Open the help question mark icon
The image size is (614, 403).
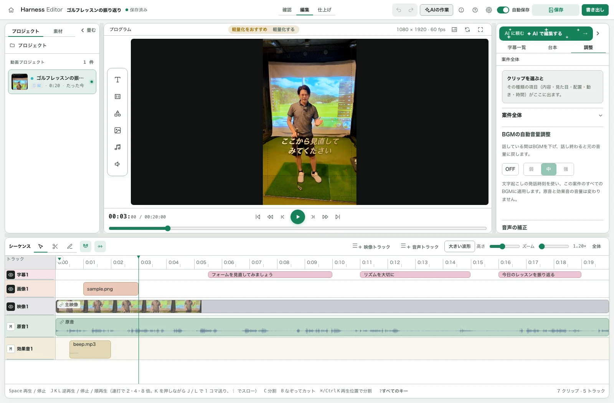pos(475,10)
